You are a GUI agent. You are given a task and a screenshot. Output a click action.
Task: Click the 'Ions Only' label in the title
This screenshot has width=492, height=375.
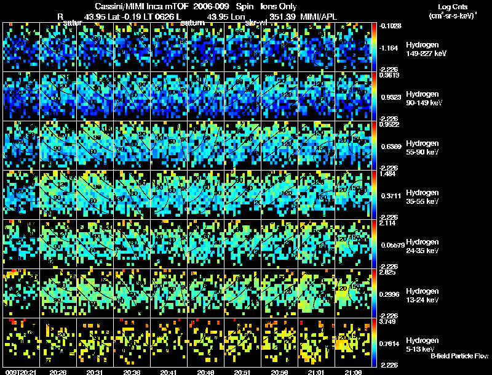(279, 7)
